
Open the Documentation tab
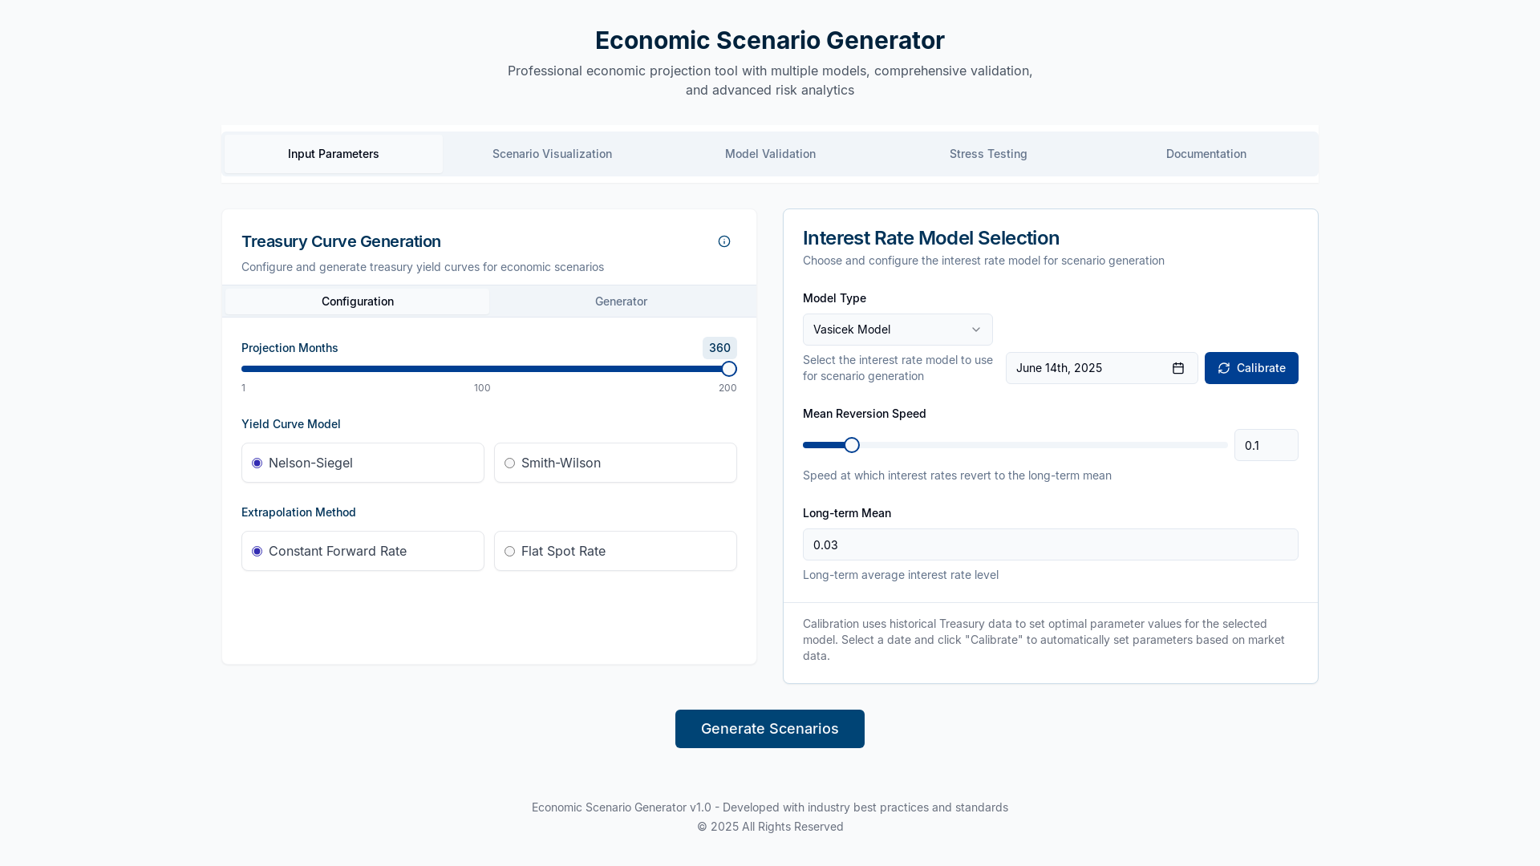pyautogui.click(x=1206, y=153)
